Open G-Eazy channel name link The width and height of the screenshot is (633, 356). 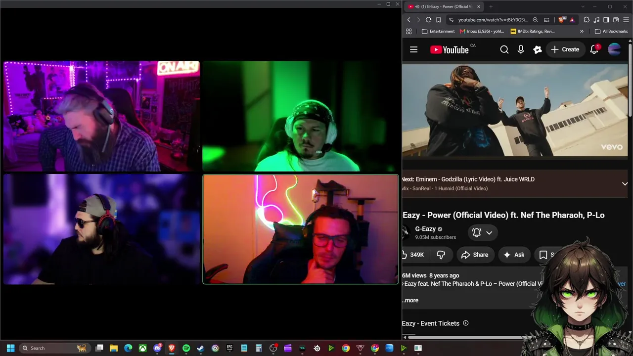click(425, 229)
